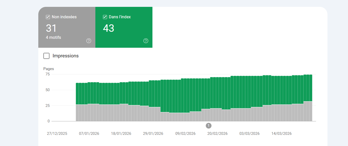Uncheck the Dans l'index checkbox
348x146 pixels.
105,17
